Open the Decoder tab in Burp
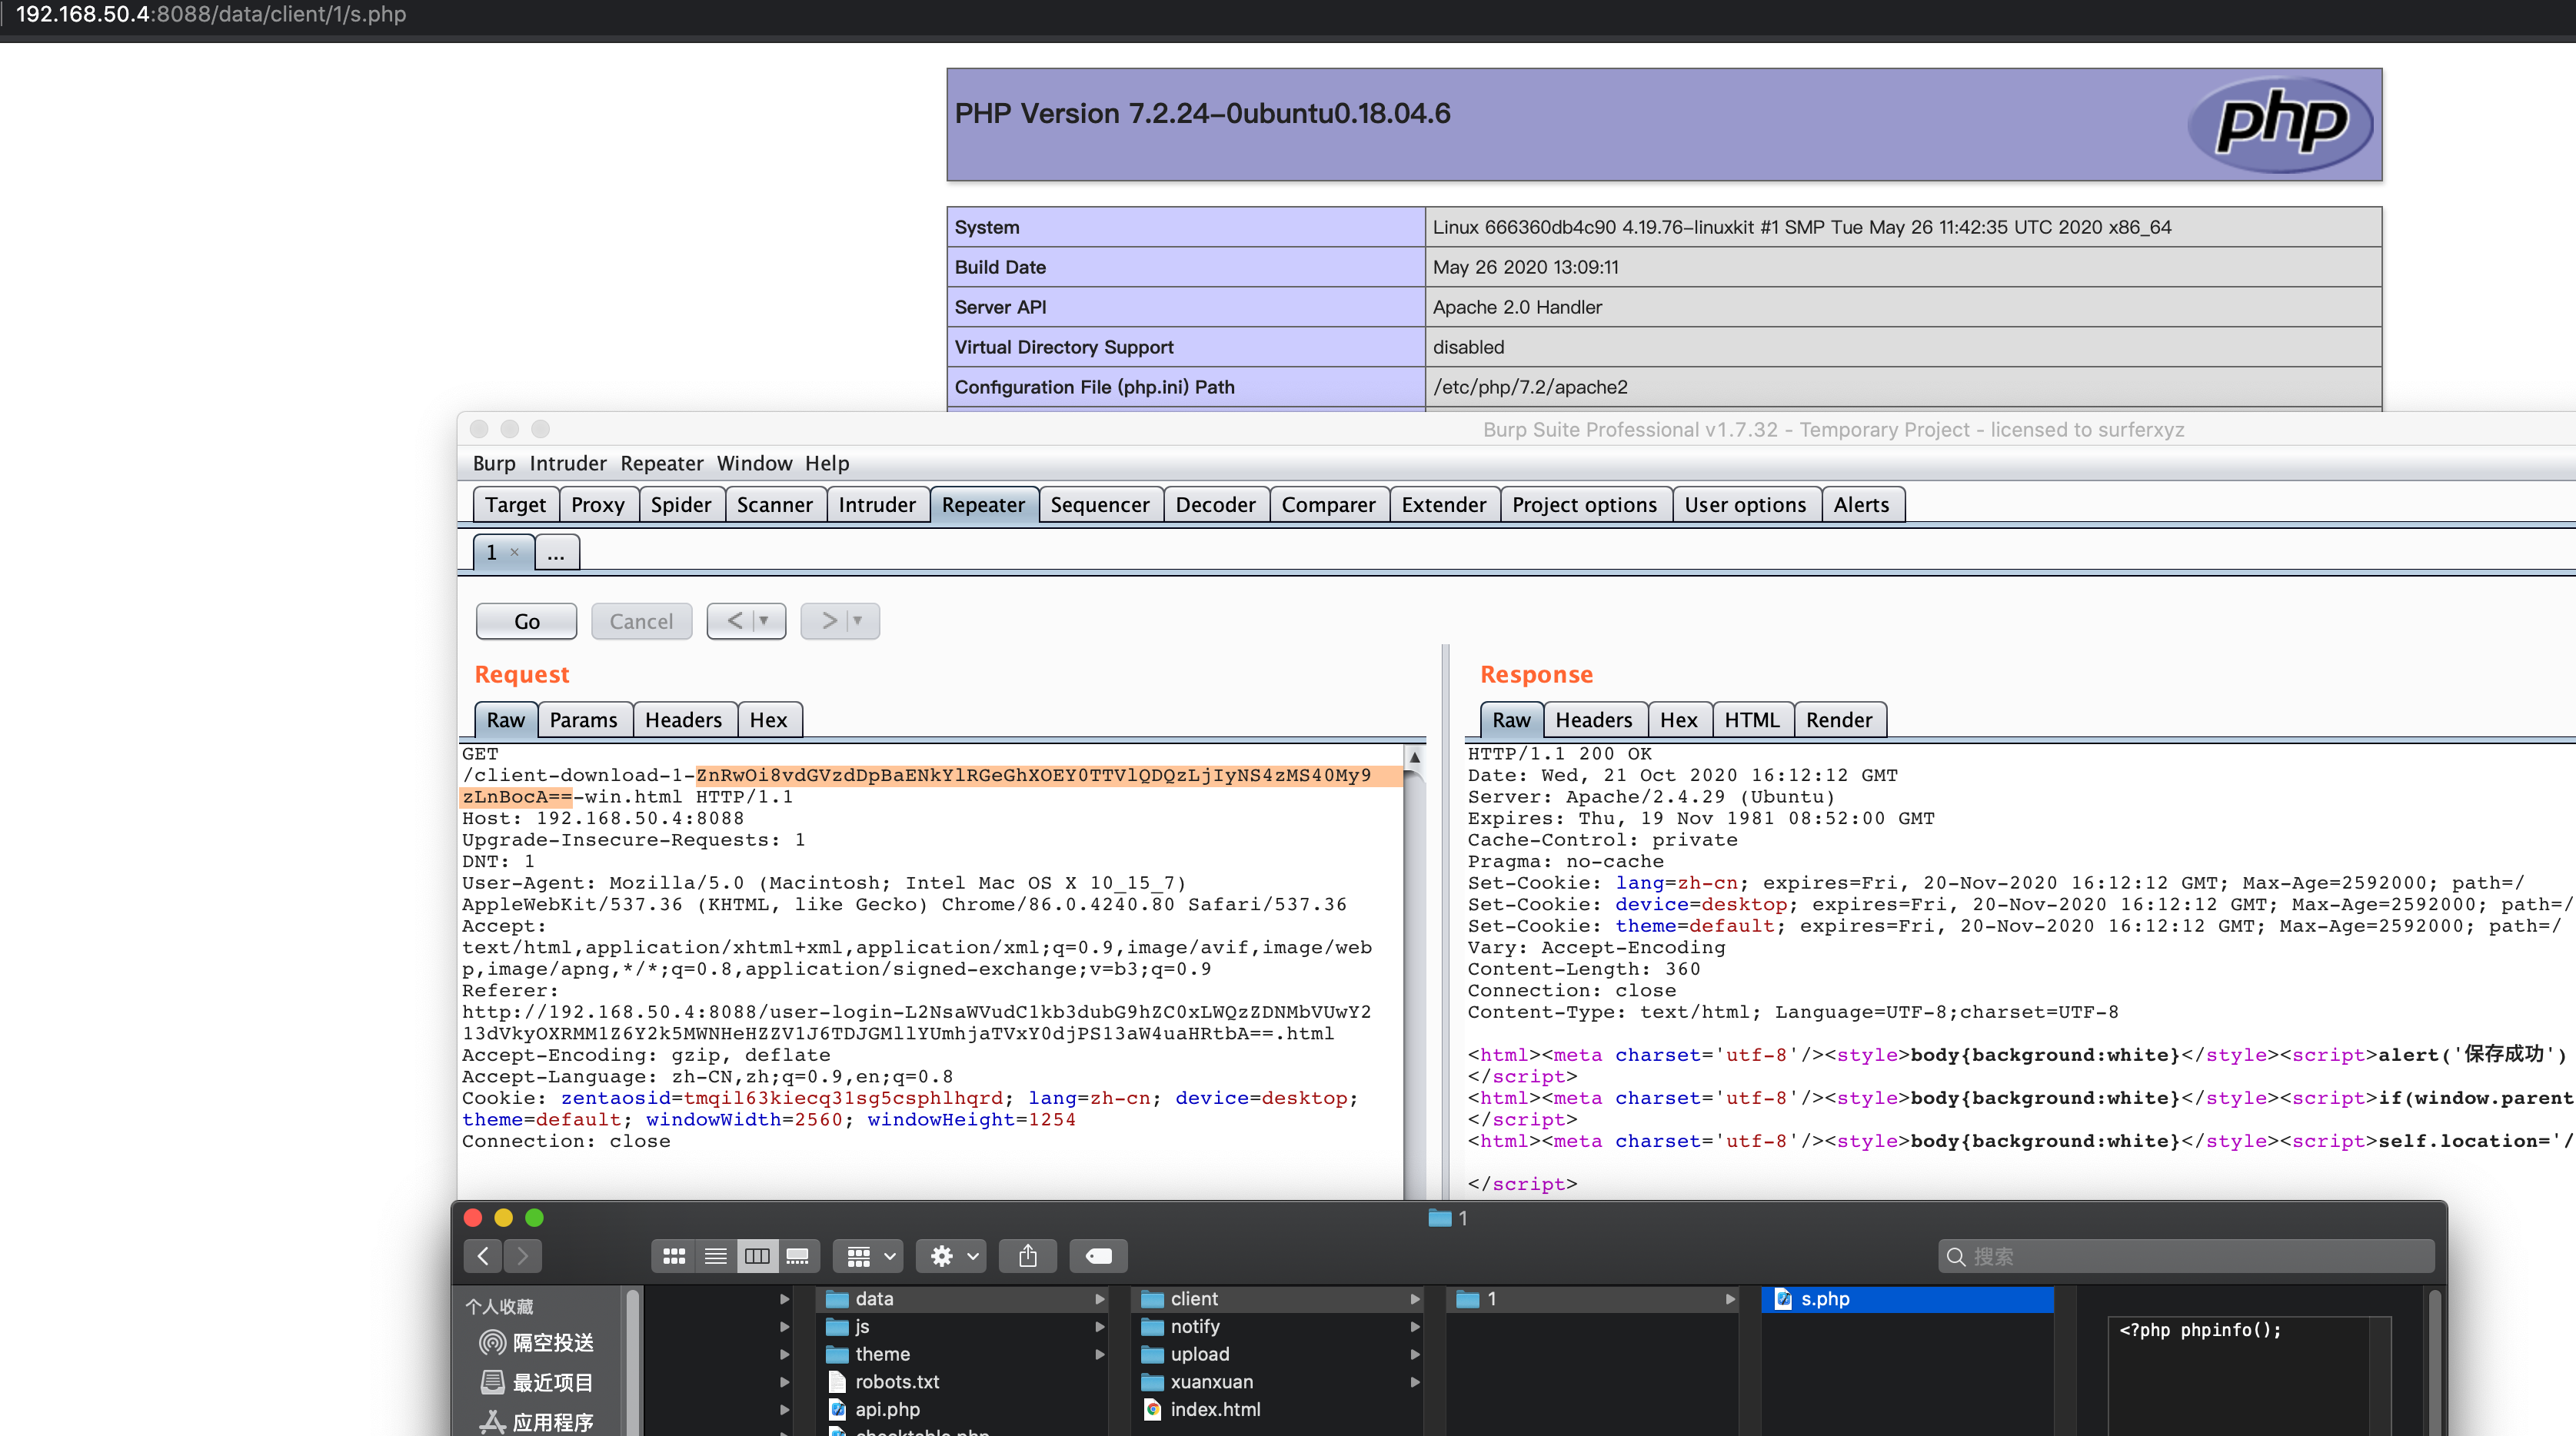This screenshot has height=1436, width=2576. (1215, 505)
